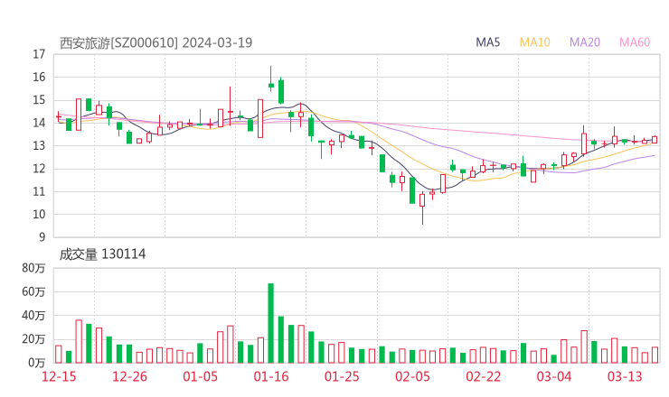
Task: Select the 01-16 date axis label
Action: (271, 376)
